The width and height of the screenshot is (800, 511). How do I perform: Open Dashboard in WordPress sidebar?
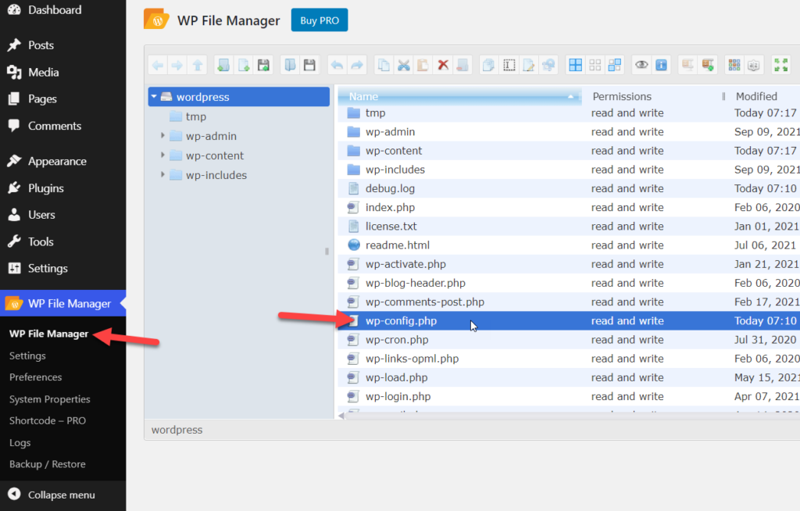pos(55,9)
